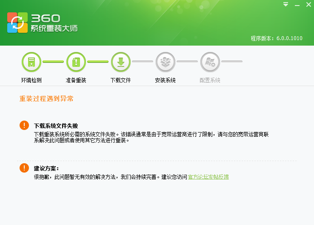Click the 360 system reinstall master logo
This screenshot has width=314, height=225.
click(17, 23)
